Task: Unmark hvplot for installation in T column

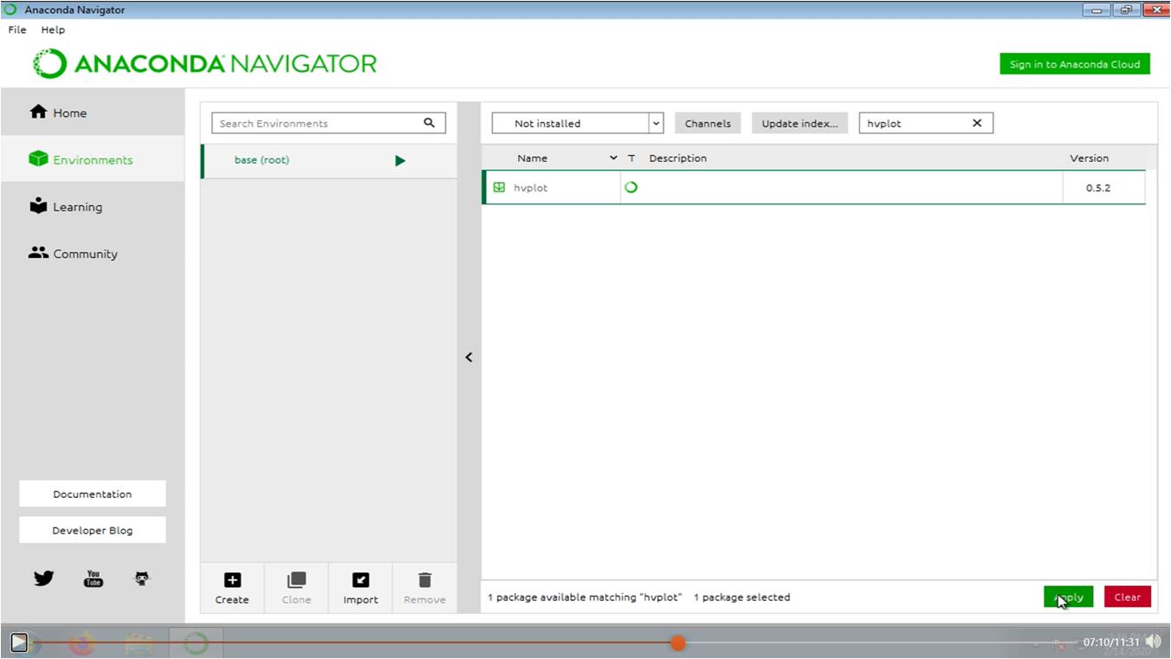Action: coord(631,187)
